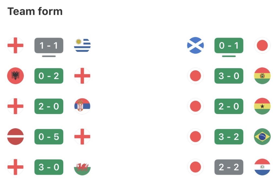Click the Team form heading
277x185 pixels.
pyautogui.click(x=35, y=11)
